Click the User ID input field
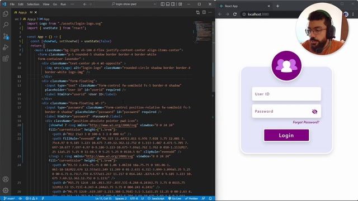358x201 pixels. click(x=286, y=94)
